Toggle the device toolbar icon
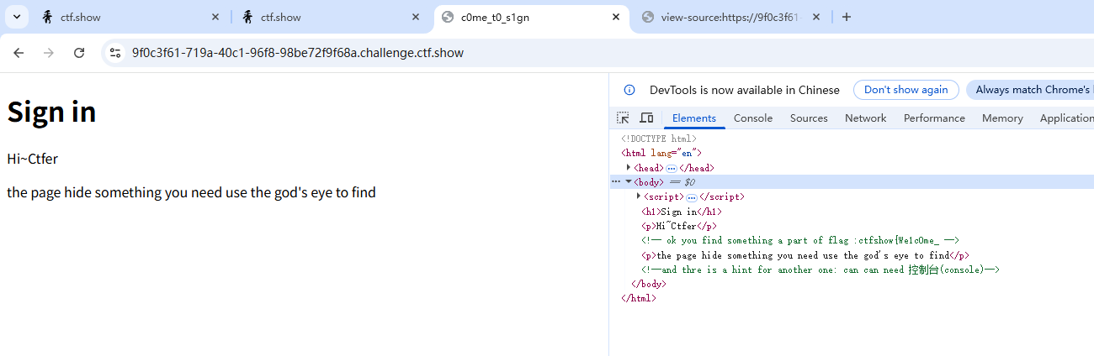Image resolution: width=1094 pixels, height=356 pixels. point(646,118)
